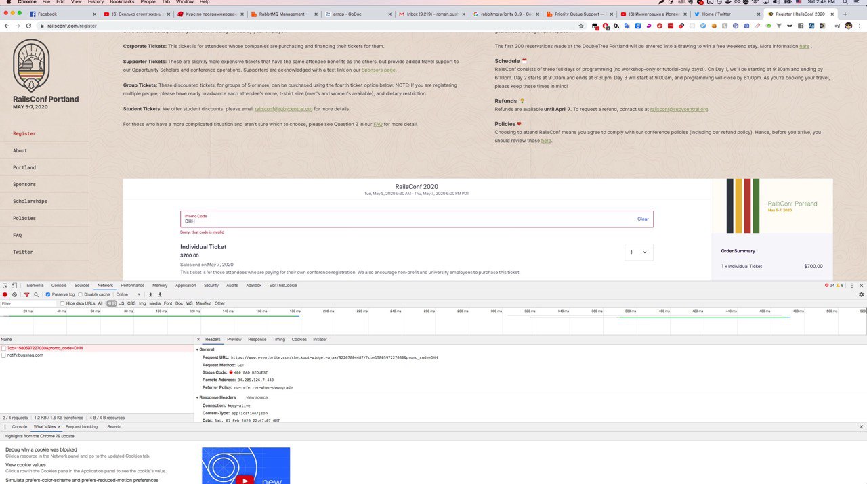The width and height of the screenshot is (867, 484).
Task: Open Policies in the left sidebar
Action: (x=24, y=218)
